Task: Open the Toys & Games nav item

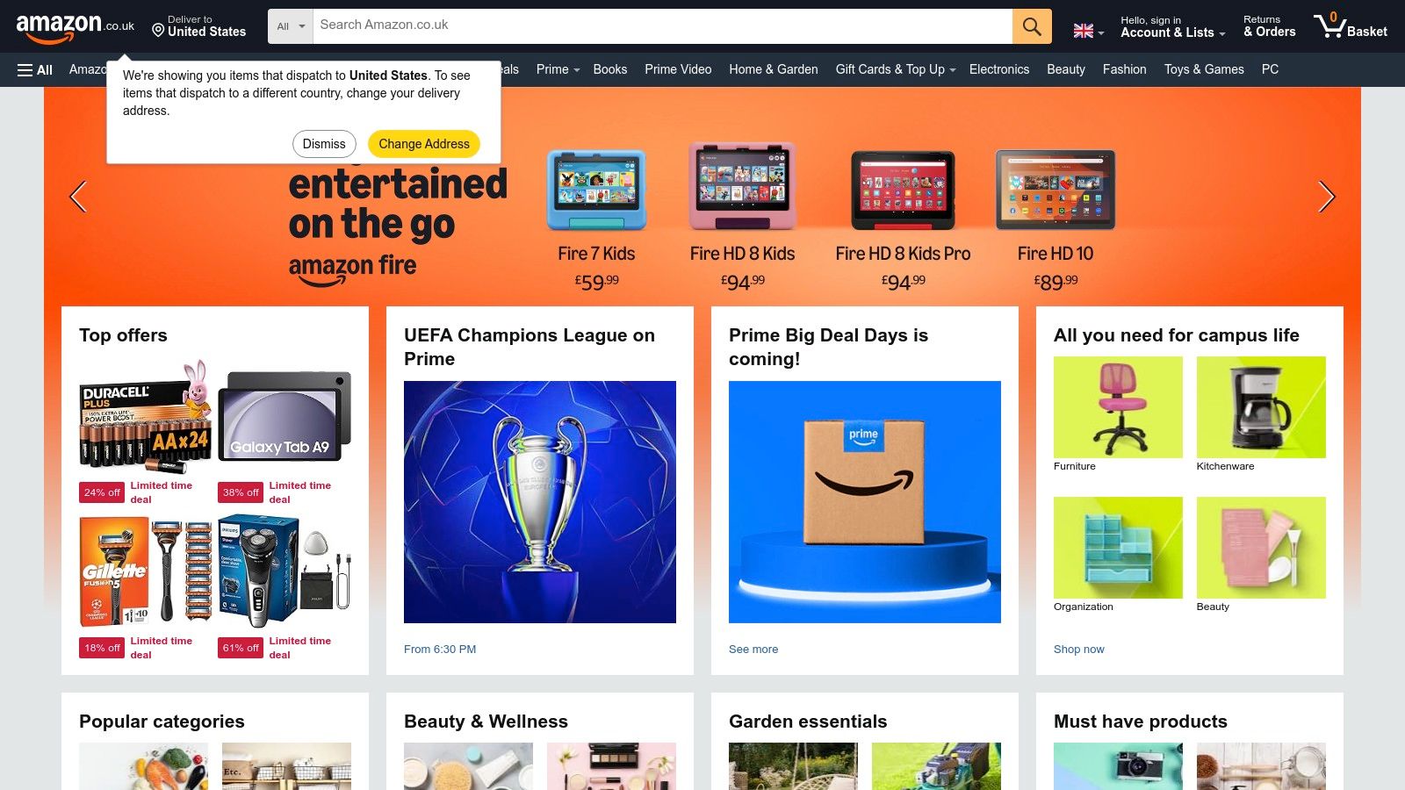Action: click(1204, 69)
